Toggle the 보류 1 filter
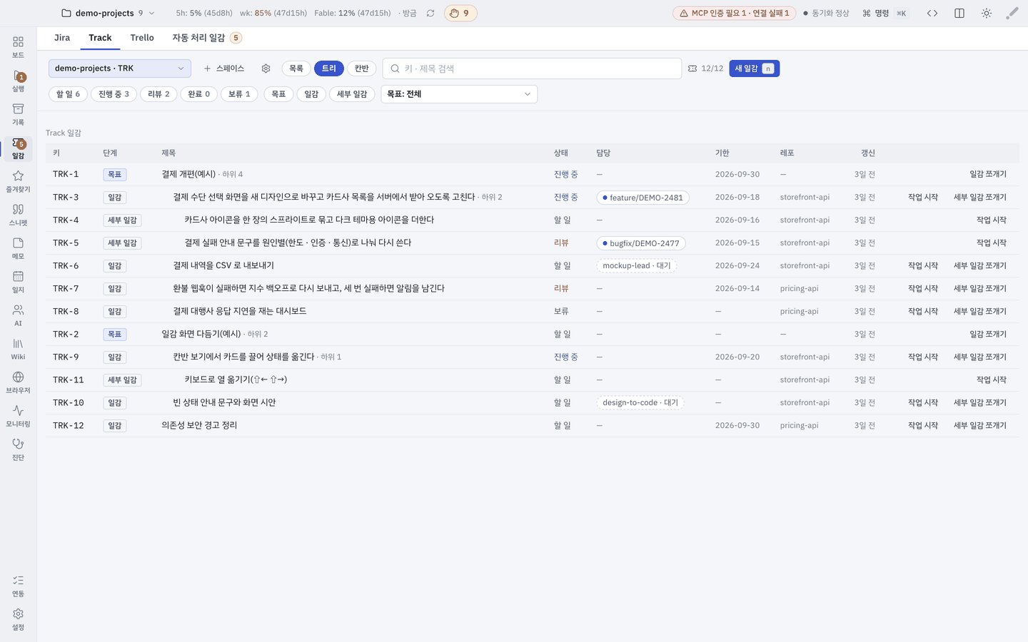The height and width of the screenshot is (642, 1028). pos(239,94)
